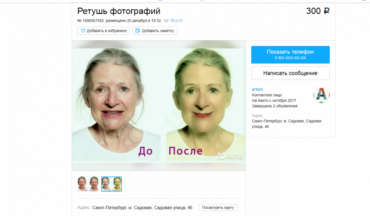Click the address line below the thumbnails
The image size is (370, 216).
(x=142, y=208)
